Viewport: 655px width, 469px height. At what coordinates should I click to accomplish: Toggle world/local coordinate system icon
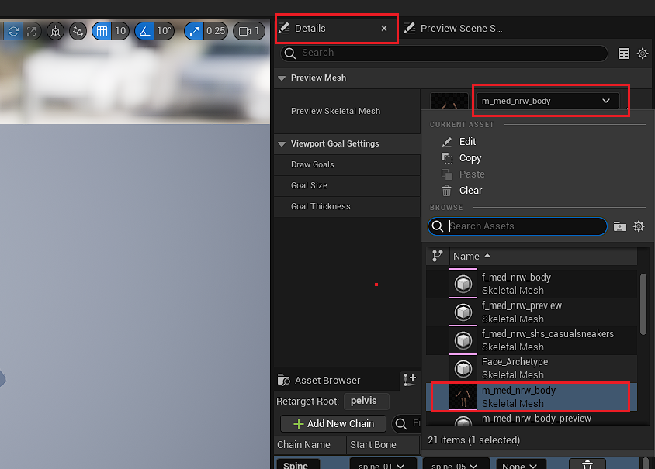tap(55, 31)
